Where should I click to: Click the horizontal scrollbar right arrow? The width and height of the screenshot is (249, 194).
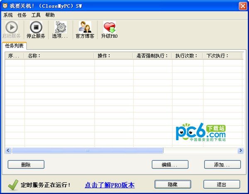[240, 150]
